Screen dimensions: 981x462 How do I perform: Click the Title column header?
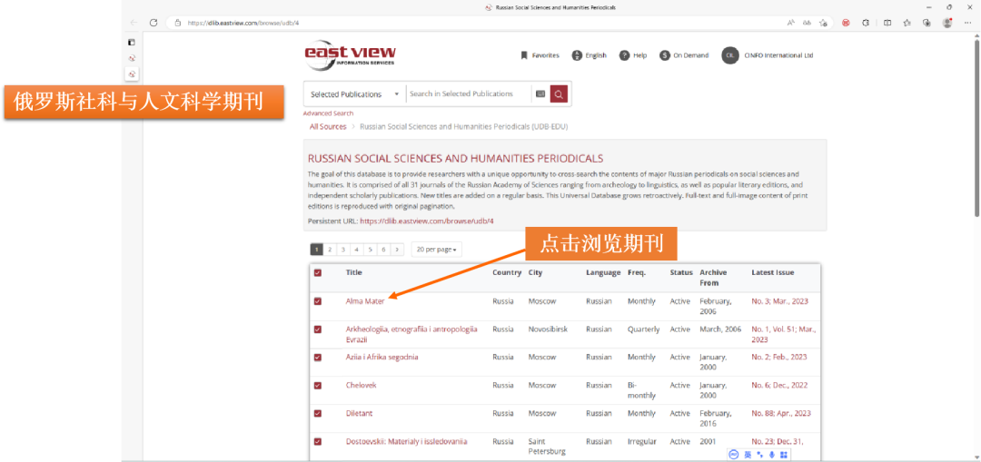tap(354, 272)
